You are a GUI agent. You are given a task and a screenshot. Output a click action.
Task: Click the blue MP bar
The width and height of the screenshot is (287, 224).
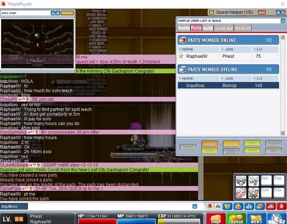(136, 221)
